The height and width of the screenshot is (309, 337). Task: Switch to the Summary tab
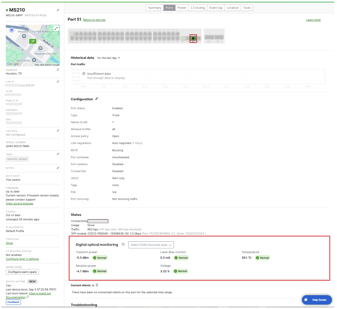pyautogui.click(x=154, y=8)
